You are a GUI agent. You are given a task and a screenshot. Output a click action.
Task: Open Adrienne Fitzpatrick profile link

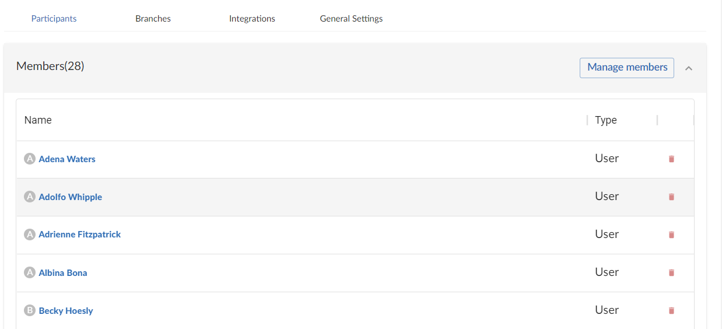pyautogui.click(x=80, y=235)
